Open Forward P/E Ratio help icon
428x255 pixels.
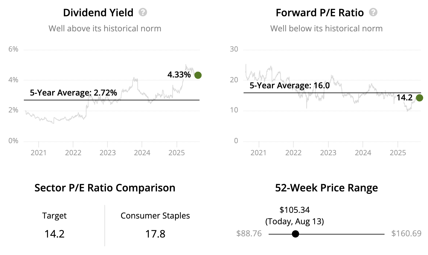373,12
